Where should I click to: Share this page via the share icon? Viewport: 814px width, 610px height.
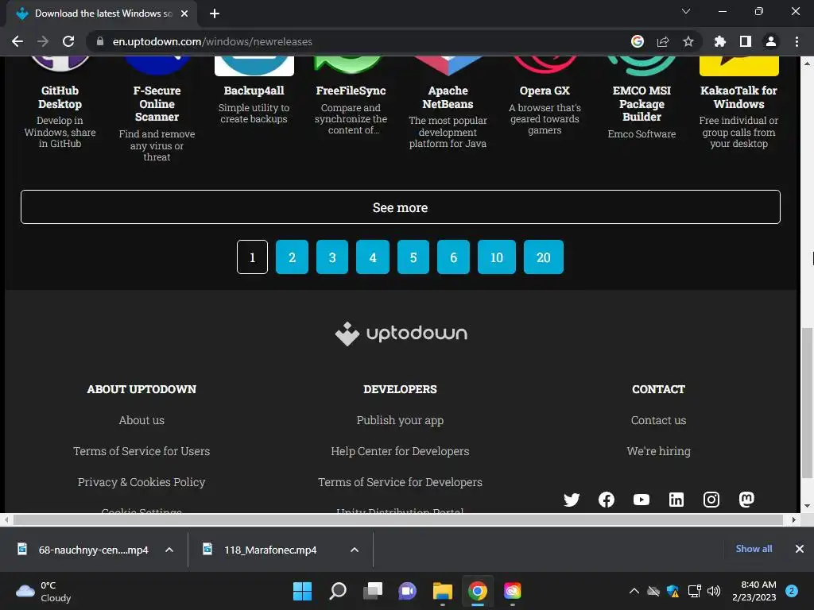click(x=663, y=41)
